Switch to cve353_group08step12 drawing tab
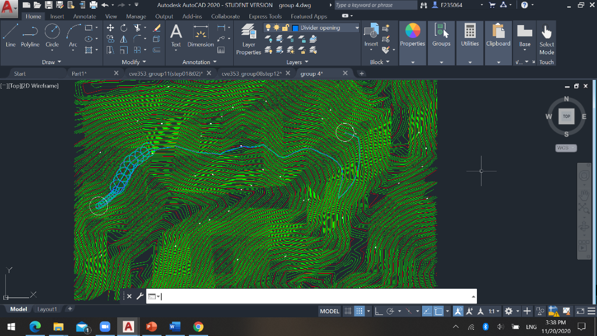597x336 pixels. (x=252, y=73)
